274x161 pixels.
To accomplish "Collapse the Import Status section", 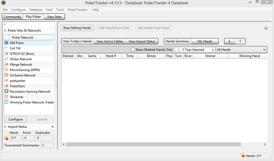I will click(x=5, y=127).
